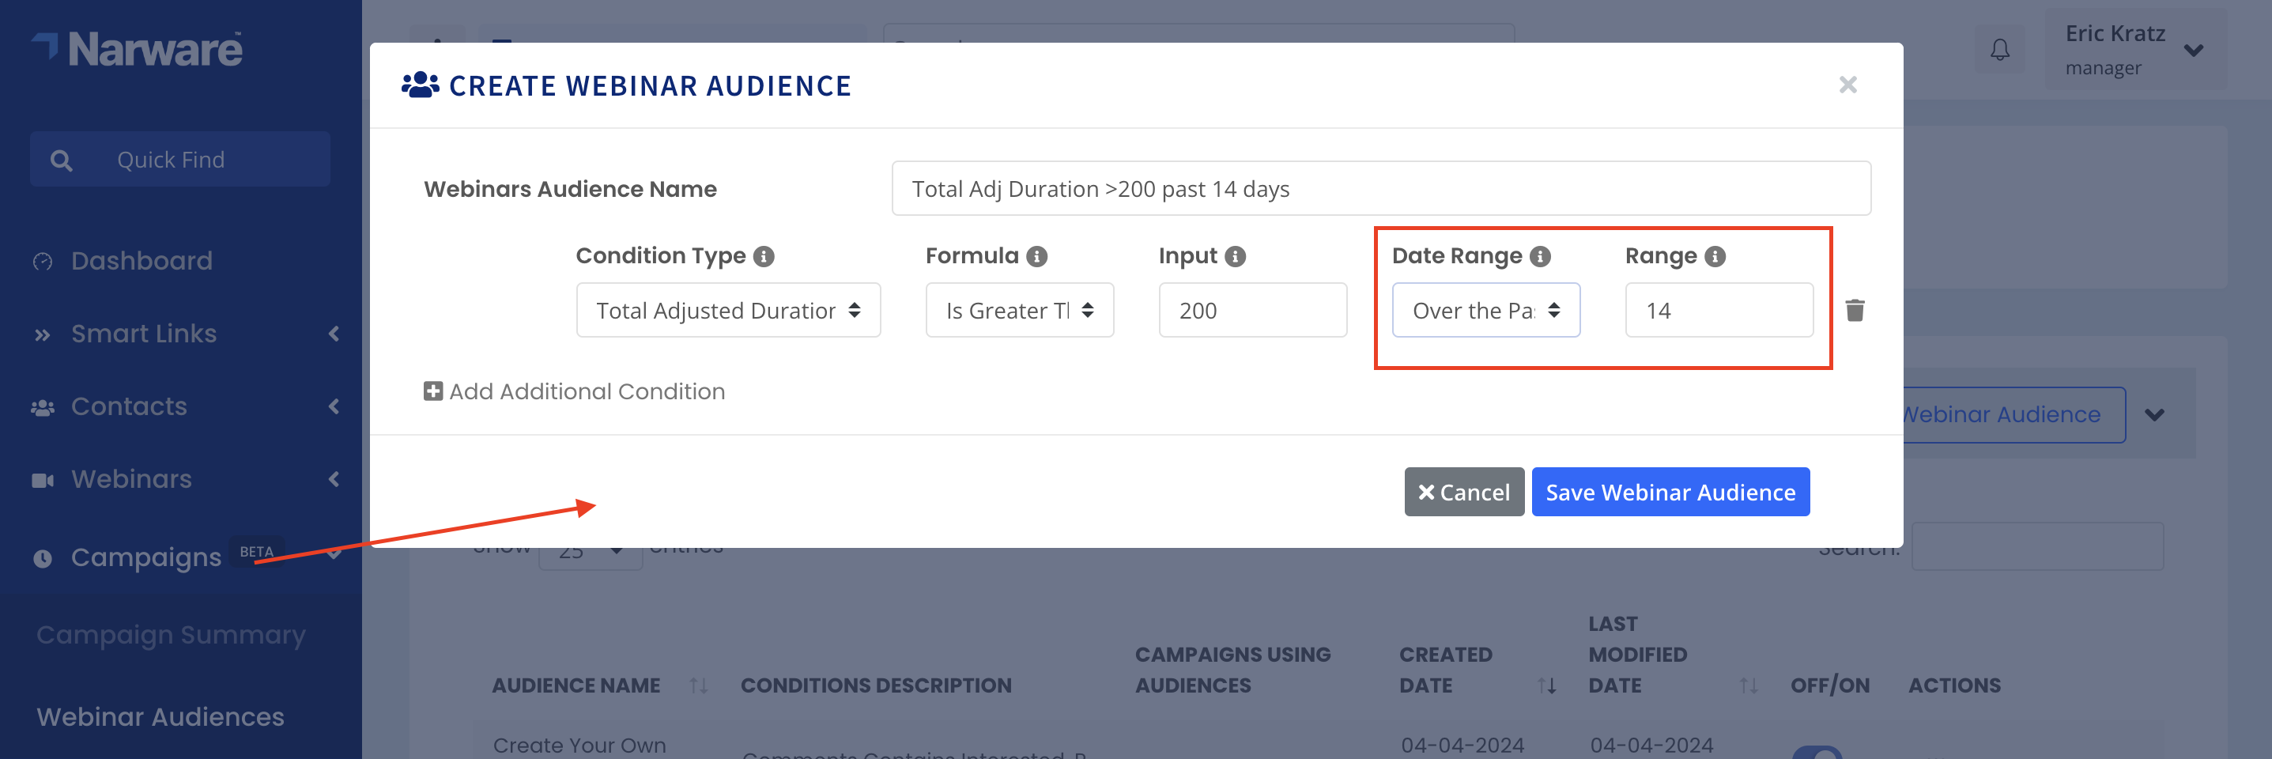Click the Input info icon
Screen dimensions: 2272x759
coord(1236,256)
